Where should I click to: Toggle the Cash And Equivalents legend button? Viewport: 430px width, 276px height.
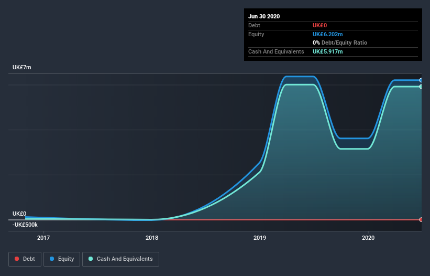120,259
